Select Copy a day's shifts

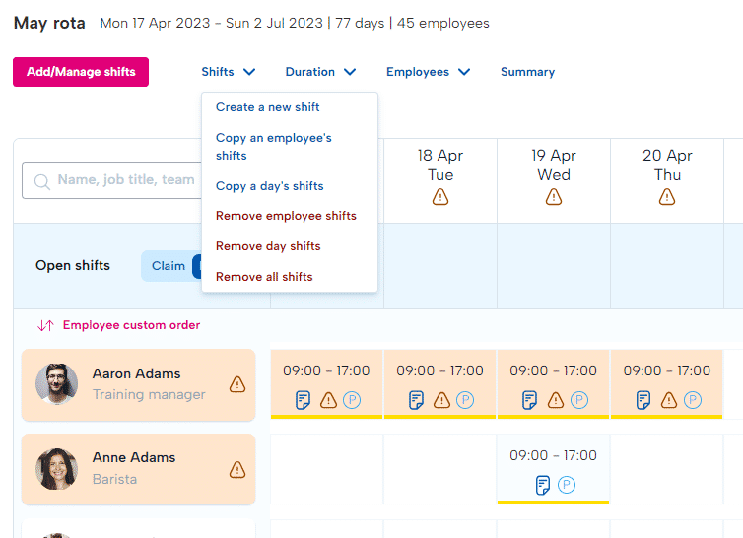point(270,186)
